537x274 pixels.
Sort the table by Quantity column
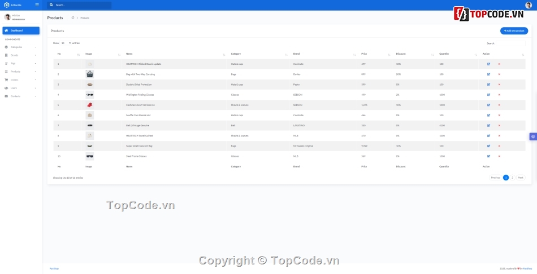click(457, 54)
